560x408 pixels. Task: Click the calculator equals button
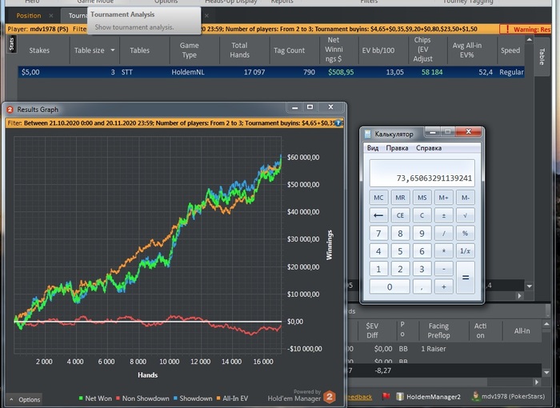pyautogui.click(x=466, y=278)
